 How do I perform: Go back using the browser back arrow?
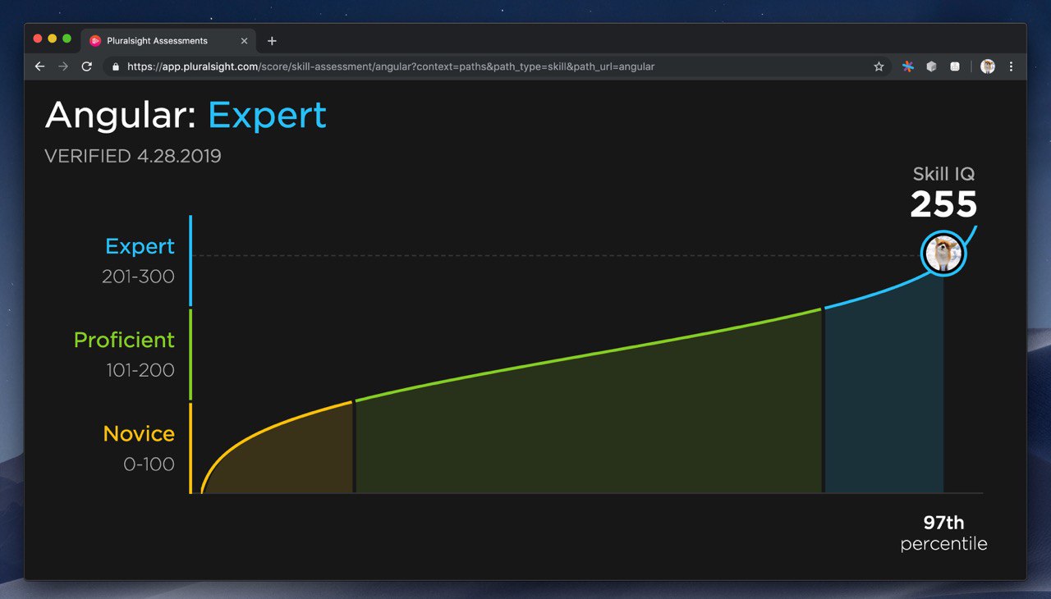[39, 66]
